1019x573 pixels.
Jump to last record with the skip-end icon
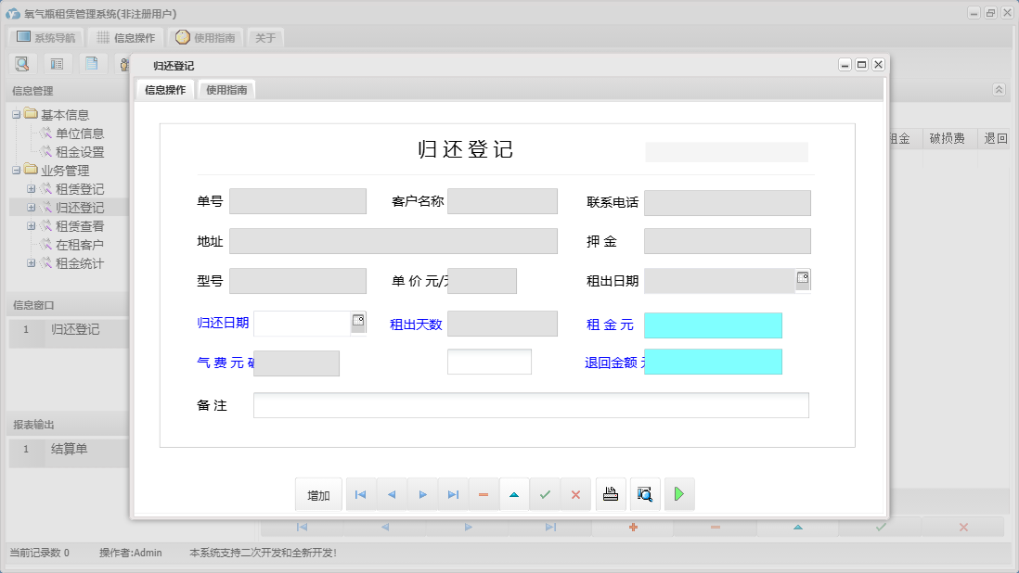[x=453, y=494]
